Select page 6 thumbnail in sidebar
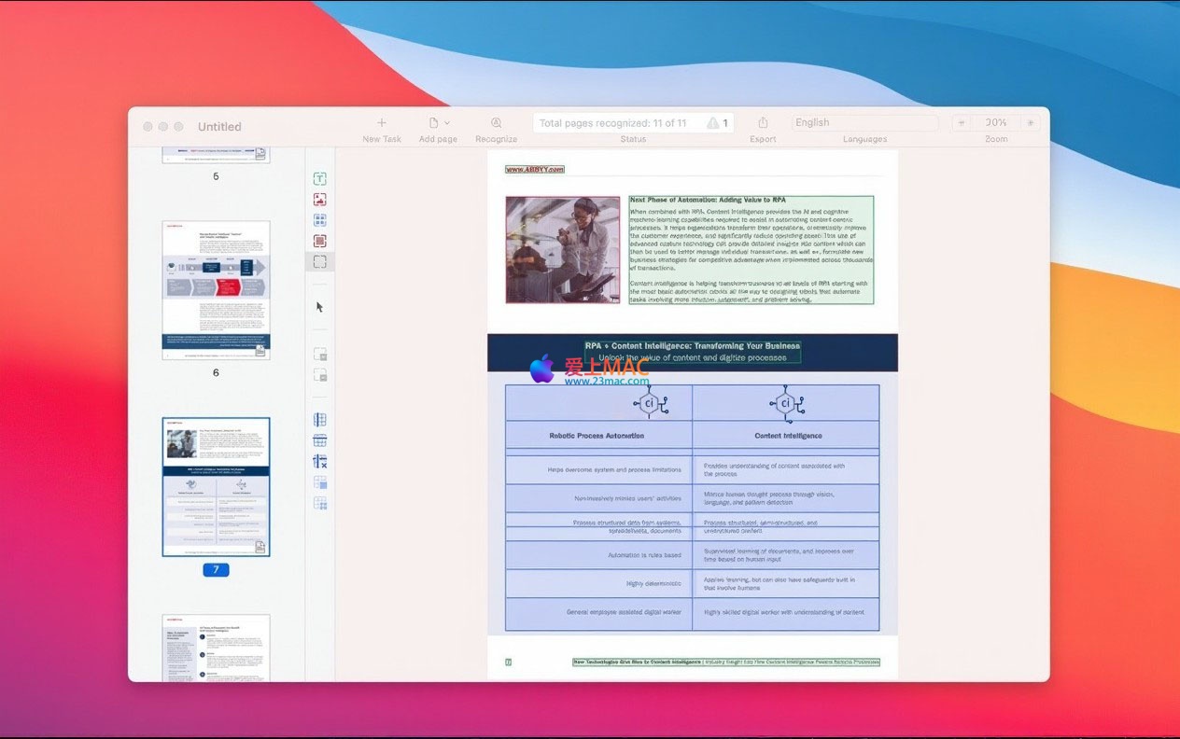 [216, 290]
